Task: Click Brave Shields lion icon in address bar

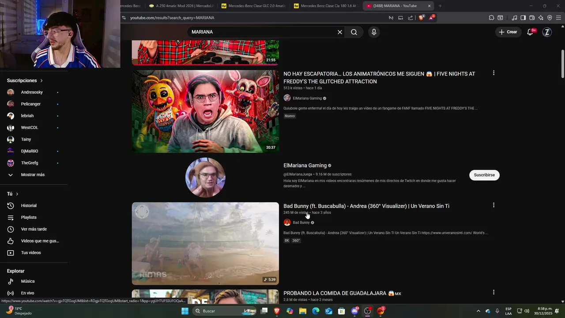Action: pos(421,18)
